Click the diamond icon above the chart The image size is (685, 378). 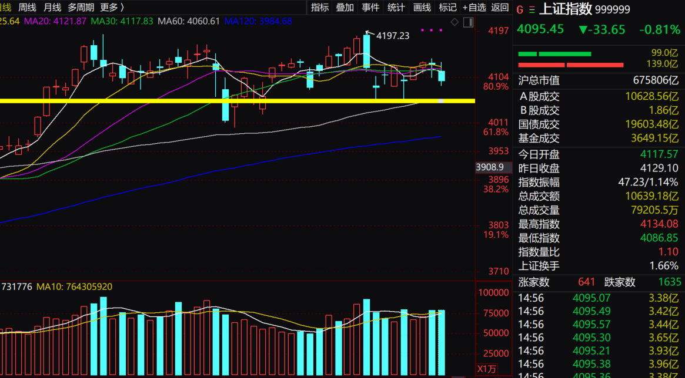(x=455, y=22)
